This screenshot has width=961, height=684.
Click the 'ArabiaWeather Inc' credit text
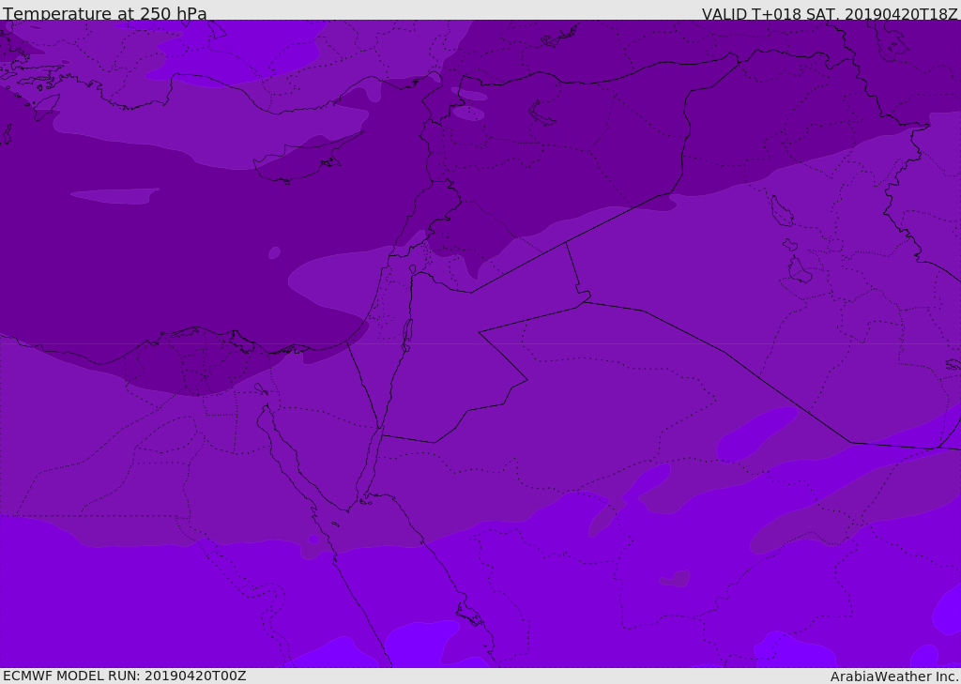(x=894, y=676)
